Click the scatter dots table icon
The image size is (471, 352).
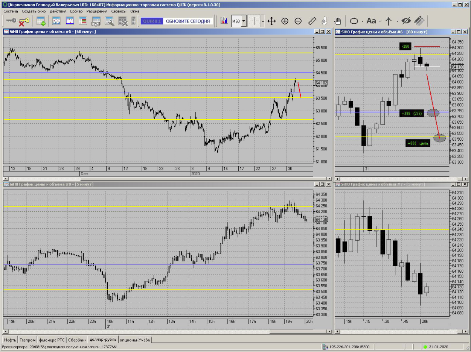click(70, 21)
